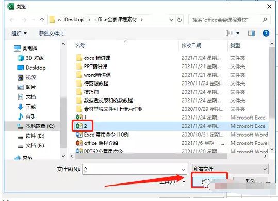Sort by the 类型 column header

point(235,46)
